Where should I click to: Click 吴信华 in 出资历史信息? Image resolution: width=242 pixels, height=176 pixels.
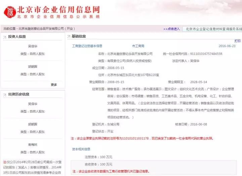pyautogui.click(x=33, y=104)
